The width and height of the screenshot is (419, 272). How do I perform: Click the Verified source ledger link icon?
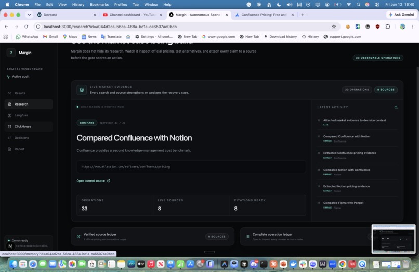pyautogui.click(x=78, y=237)
